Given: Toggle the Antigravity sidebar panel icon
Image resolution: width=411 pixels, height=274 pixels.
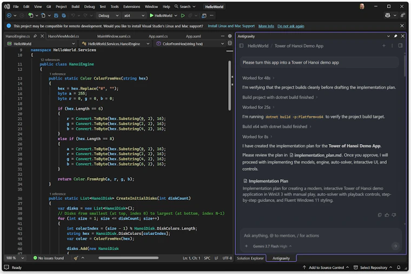Looking at the screenshot, I should (241, 46).
